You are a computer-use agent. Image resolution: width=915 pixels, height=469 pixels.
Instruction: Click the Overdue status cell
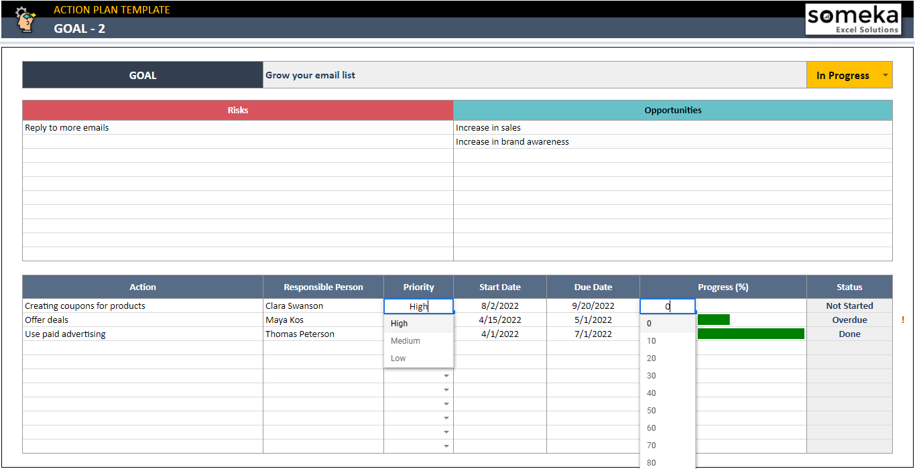(x=849, y=320)
